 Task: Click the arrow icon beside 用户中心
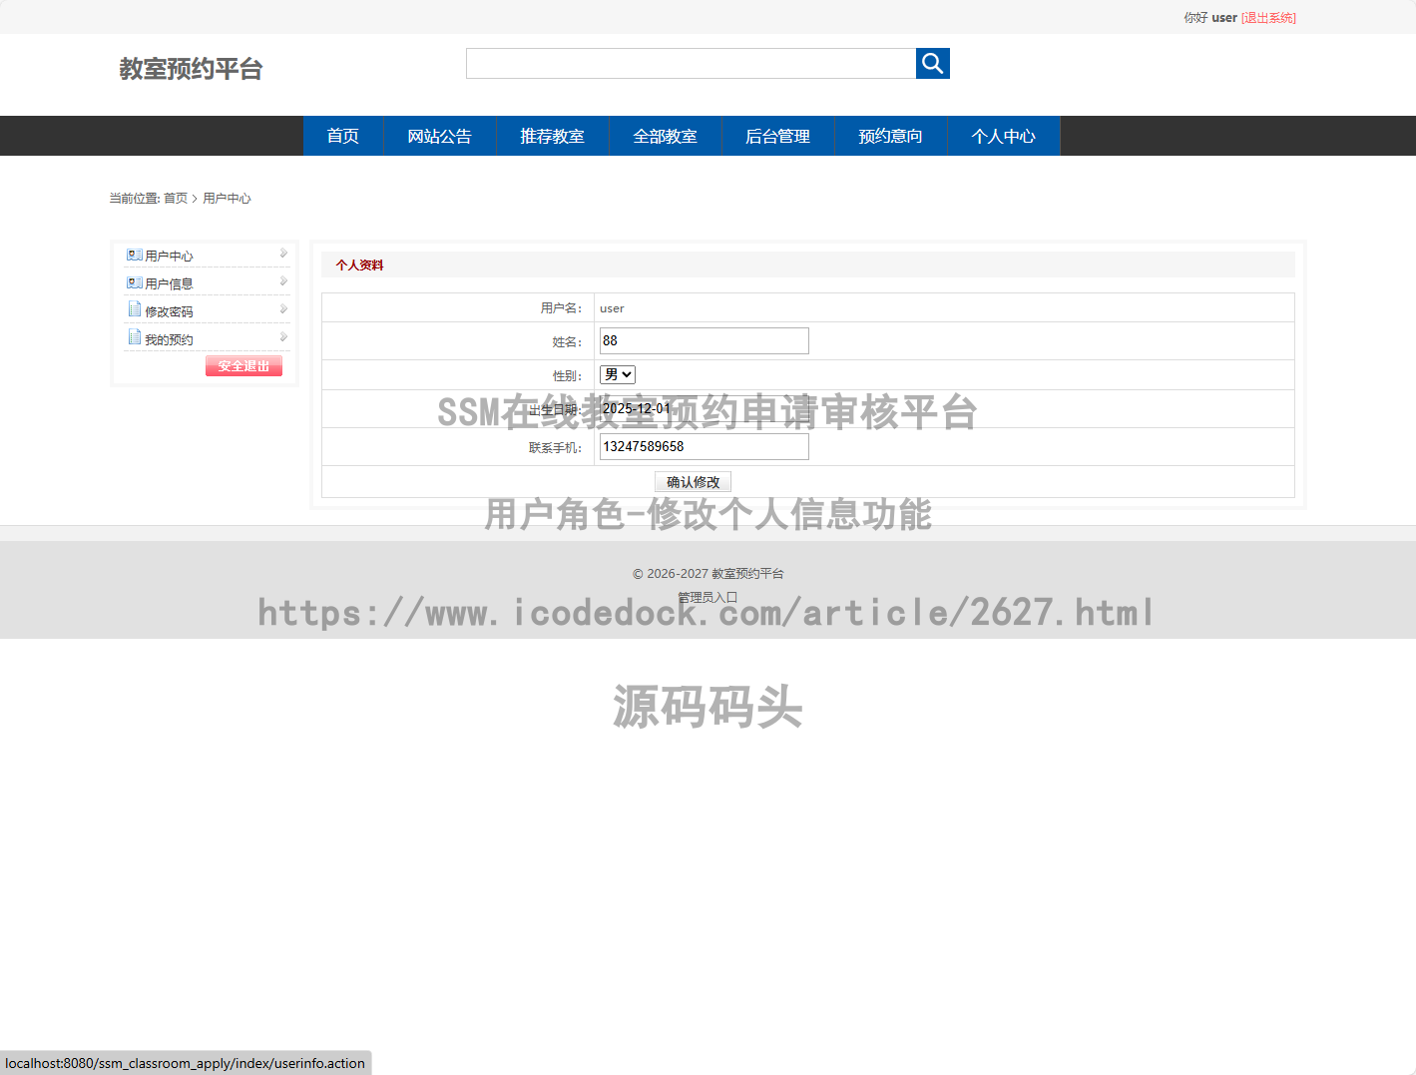284,253
